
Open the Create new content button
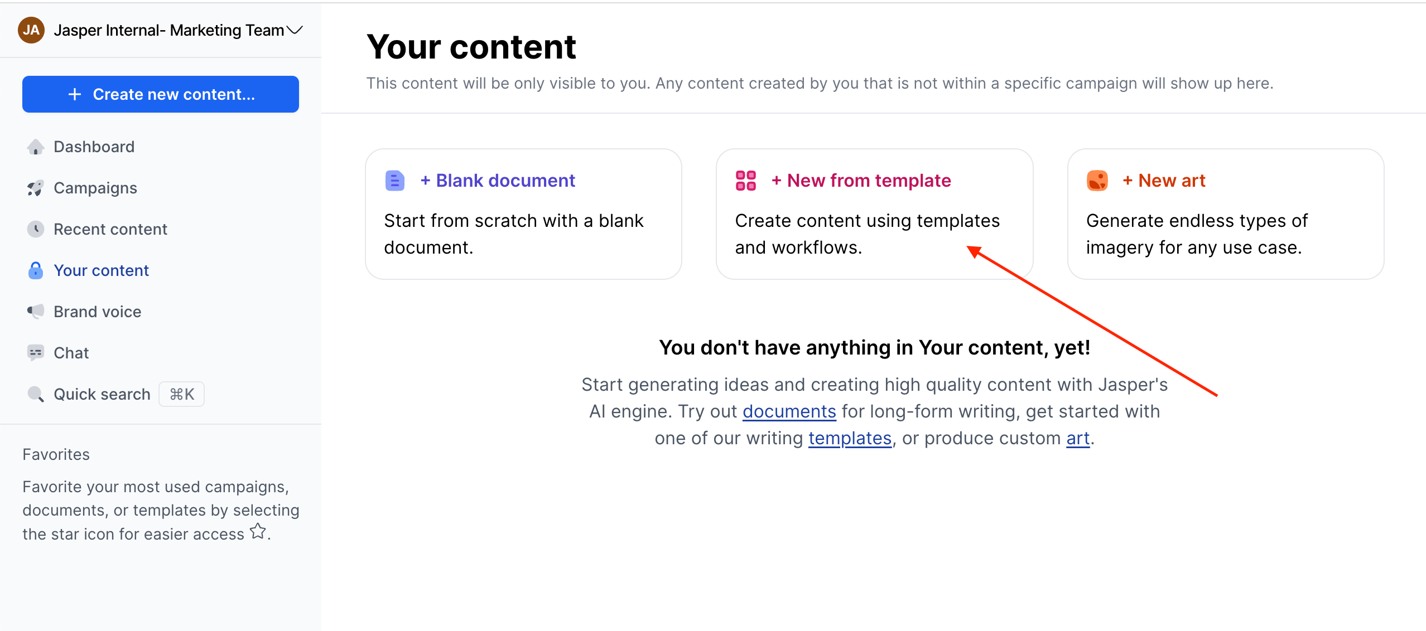tap(161, 94)
